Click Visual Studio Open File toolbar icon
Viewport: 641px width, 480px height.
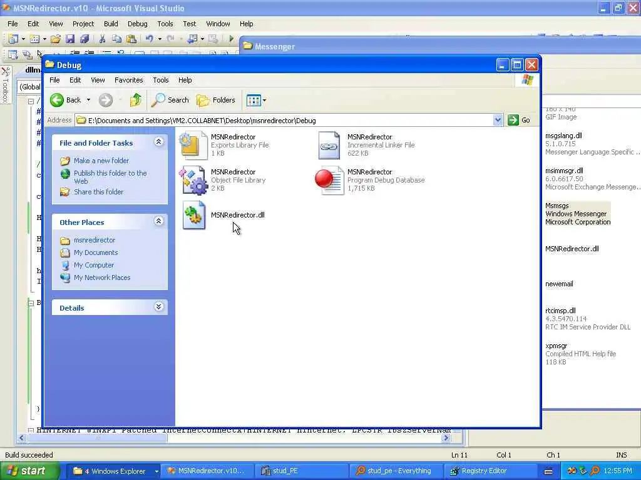[56, 39]
